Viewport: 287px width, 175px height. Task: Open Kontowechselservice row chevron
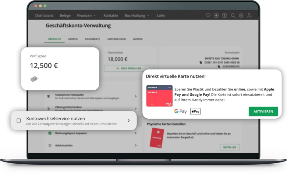pos(128,120)
